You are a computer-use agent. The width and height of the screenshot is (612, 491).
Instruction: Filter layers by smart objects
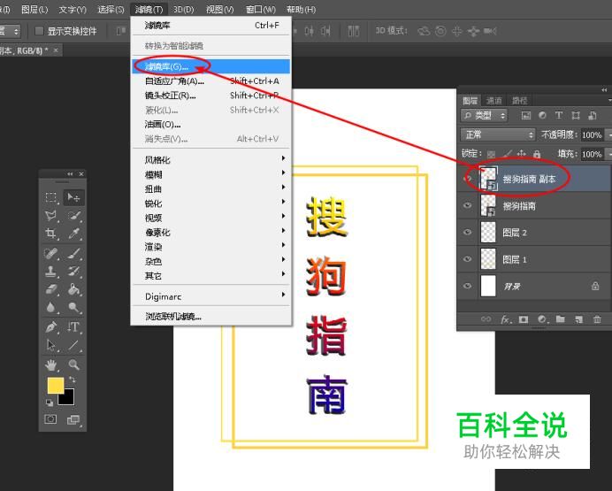[592, 116]
